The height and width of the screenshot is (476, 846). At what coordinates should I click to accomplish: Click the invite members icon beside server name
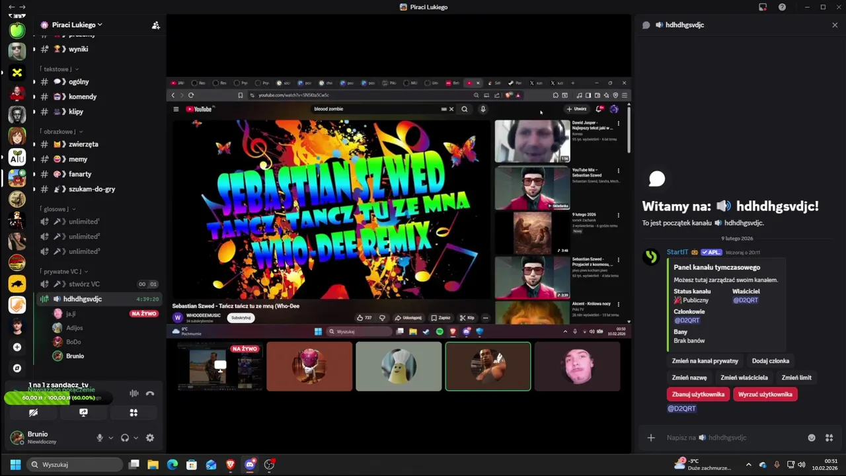pyautogui.click(x=155, y=25)
